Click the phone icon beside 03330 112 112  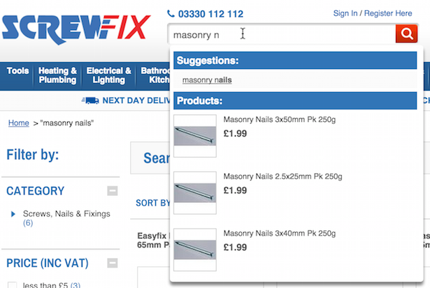click(171, 13)
